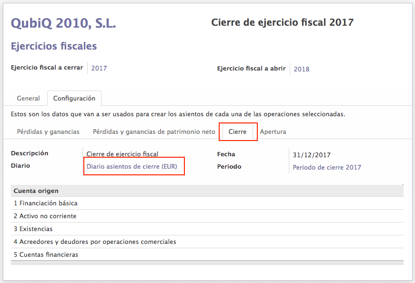This screenshot has height=283, width=415.
Task: Select the Configuración tab
Action: click(74, 98)
